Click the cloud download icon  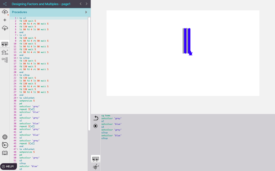pos(5,28)
